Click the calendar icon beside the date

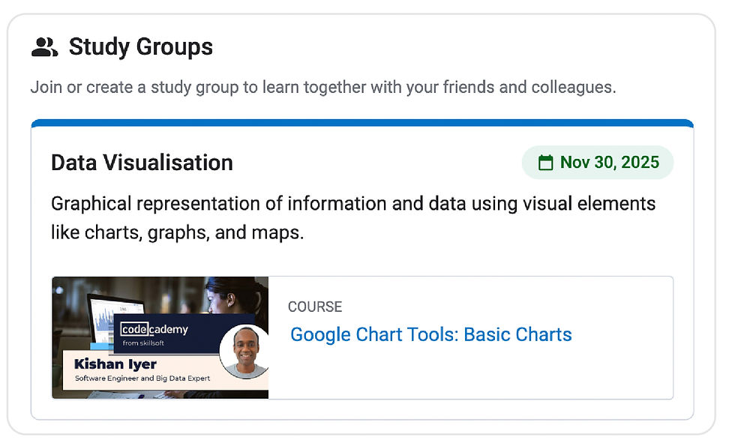[x=546, y=163]
